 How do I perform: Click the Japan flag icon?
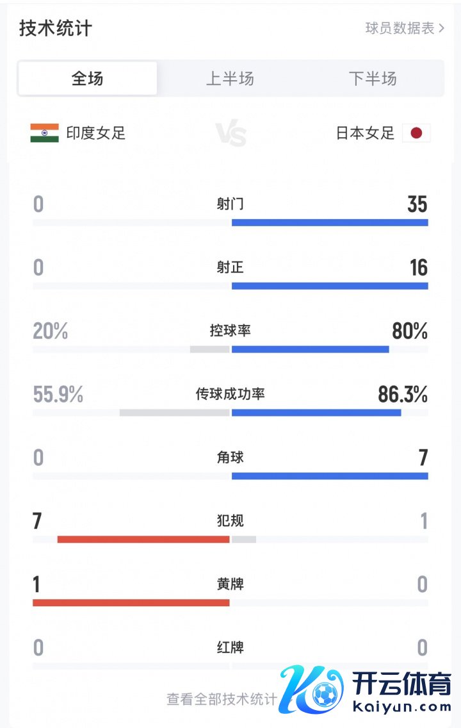[x=416, y=133]
